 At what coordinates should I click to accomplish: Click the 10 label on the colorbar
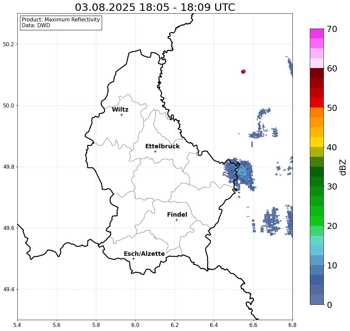332,265
